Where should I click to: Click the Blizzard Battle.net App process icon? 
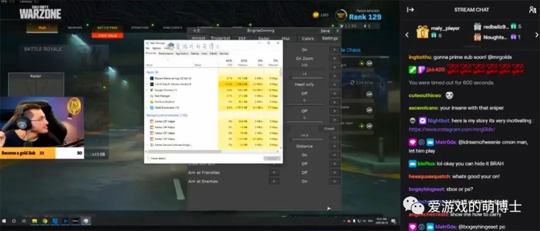click(151, 78)
